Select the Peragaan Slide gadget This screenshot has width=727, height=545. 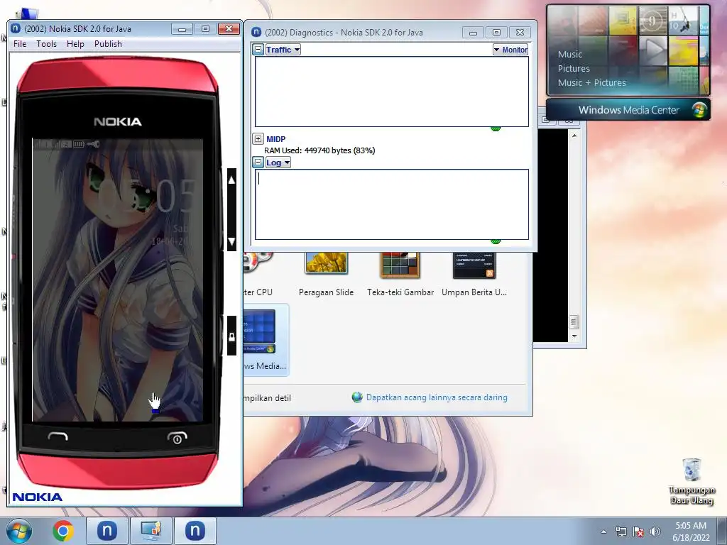click(x=326, y=275)
